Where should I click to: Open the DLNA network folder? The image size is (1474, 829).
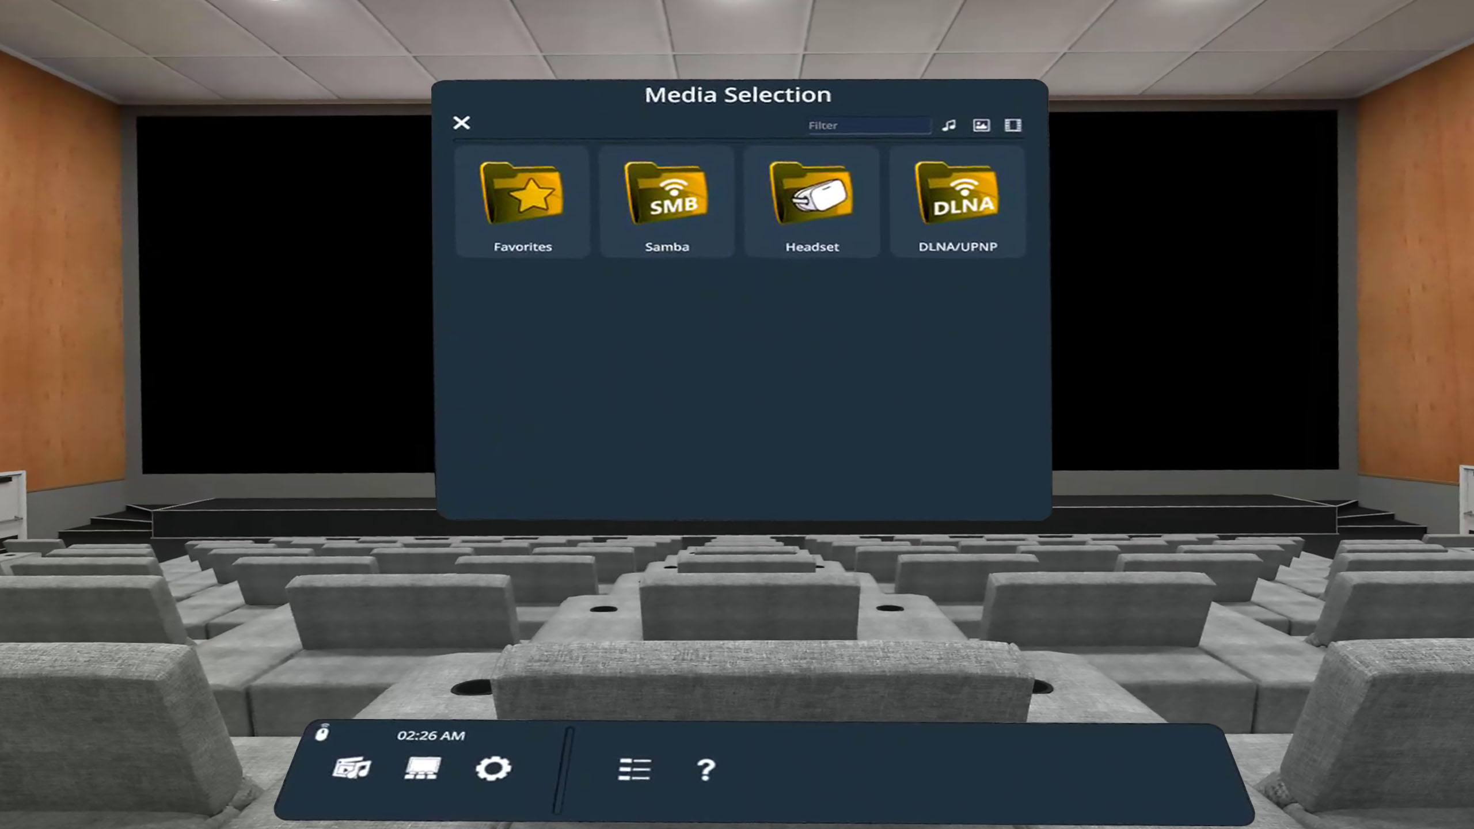(957, 194)
